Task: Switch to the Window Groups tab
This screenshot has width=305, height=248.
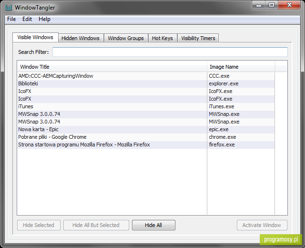Action: tap(126, 38)
